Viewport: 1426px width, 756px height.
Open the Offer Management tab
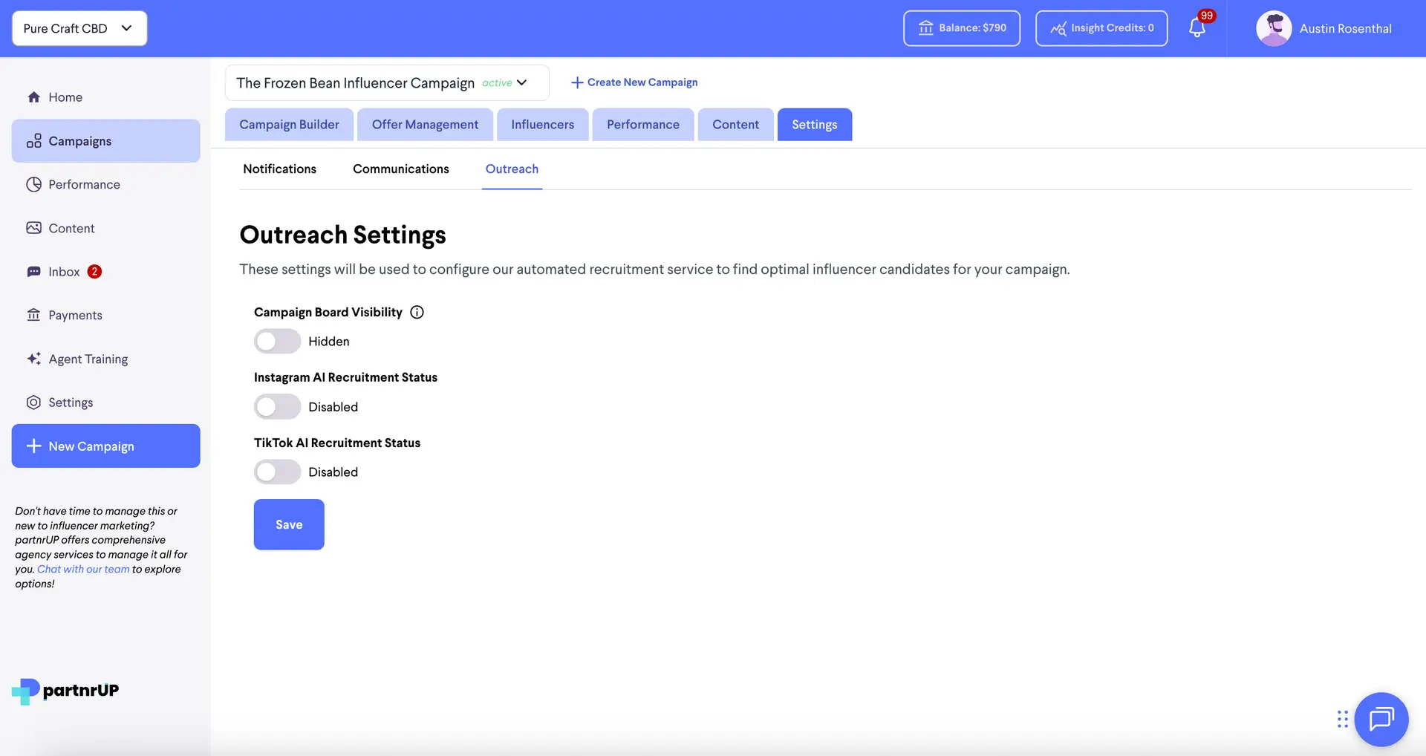[425, 125]
